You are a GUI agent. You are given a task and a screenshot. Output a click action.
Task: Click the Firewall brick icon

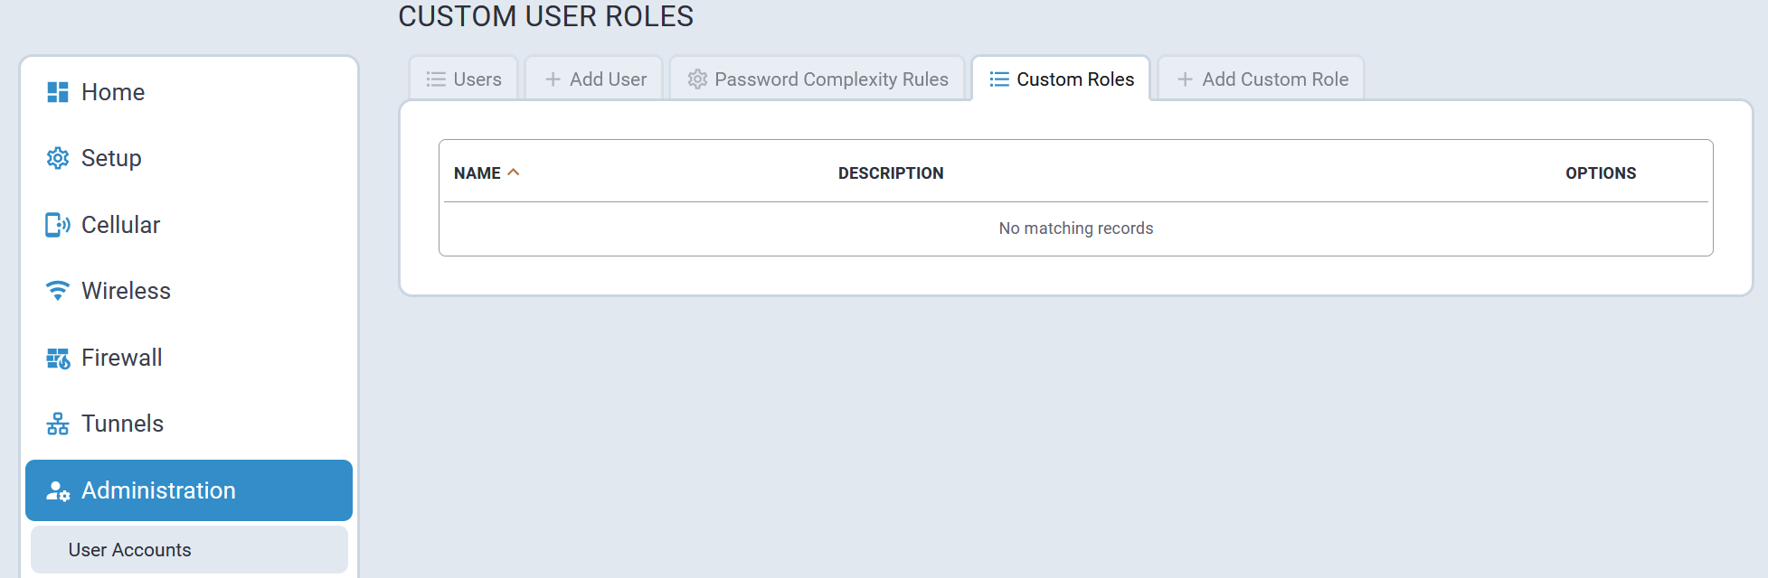(x=58, y=359)
